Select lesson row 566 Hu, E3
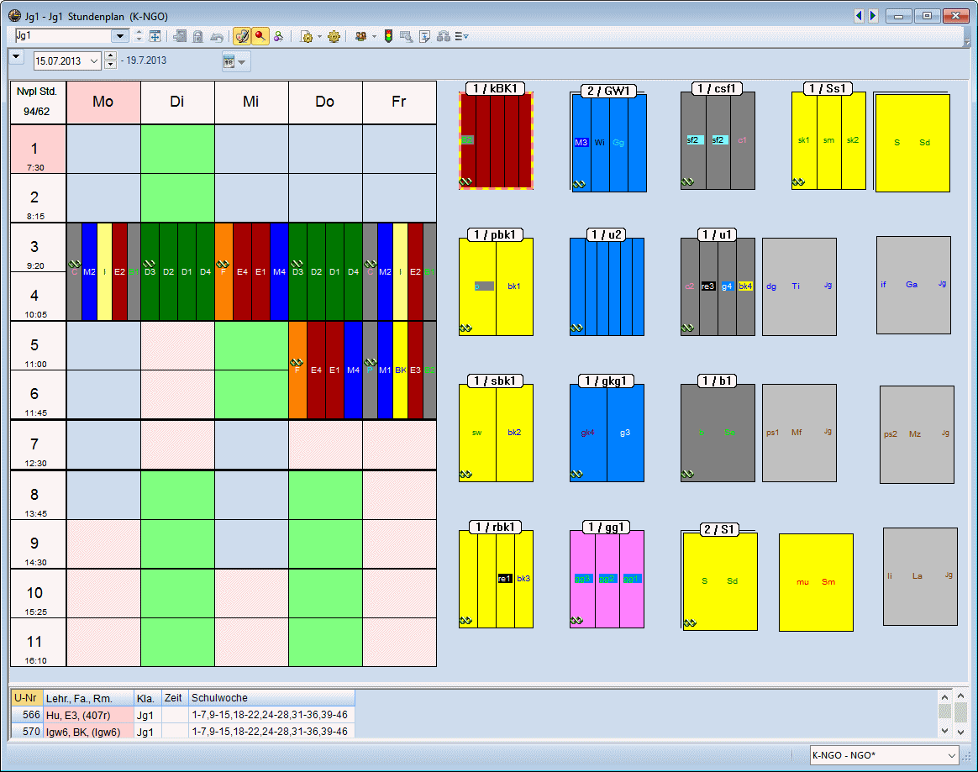 point(88,715)
